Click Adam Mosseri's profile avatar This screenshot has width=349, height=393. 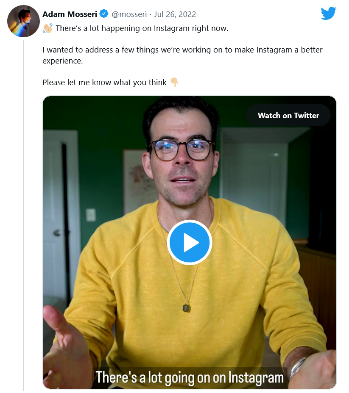[x=23, y=21]
